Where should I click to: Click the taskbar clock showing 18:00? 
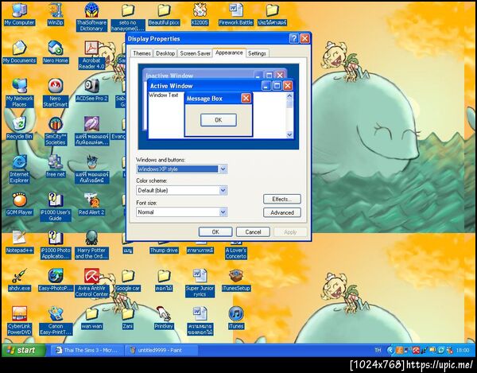pos(463,350)
